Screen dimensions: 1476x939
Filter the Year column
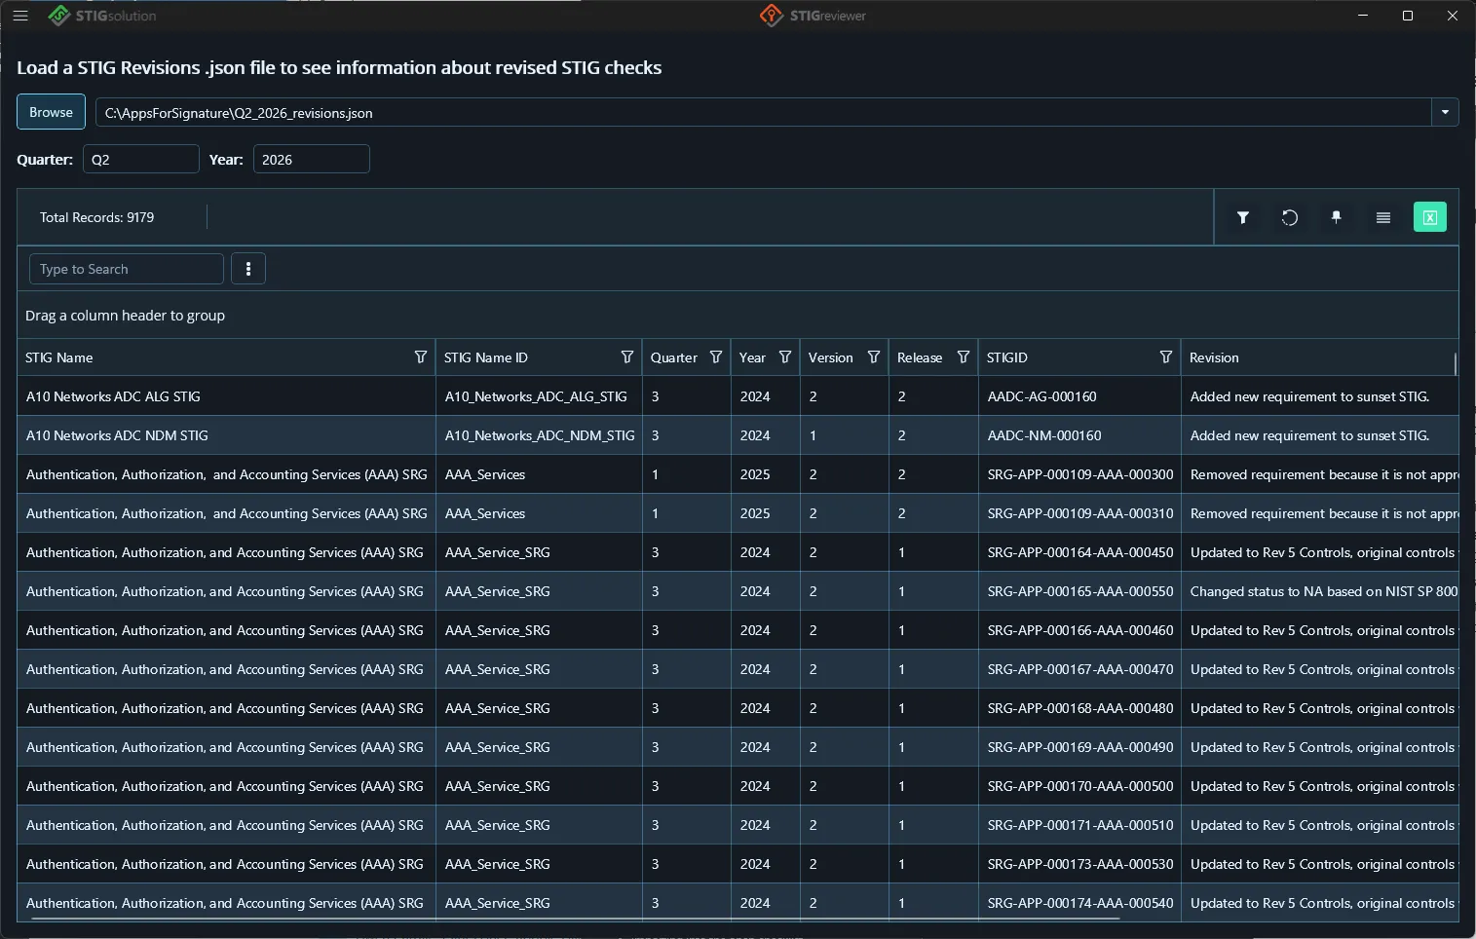(x=785, y=357)
